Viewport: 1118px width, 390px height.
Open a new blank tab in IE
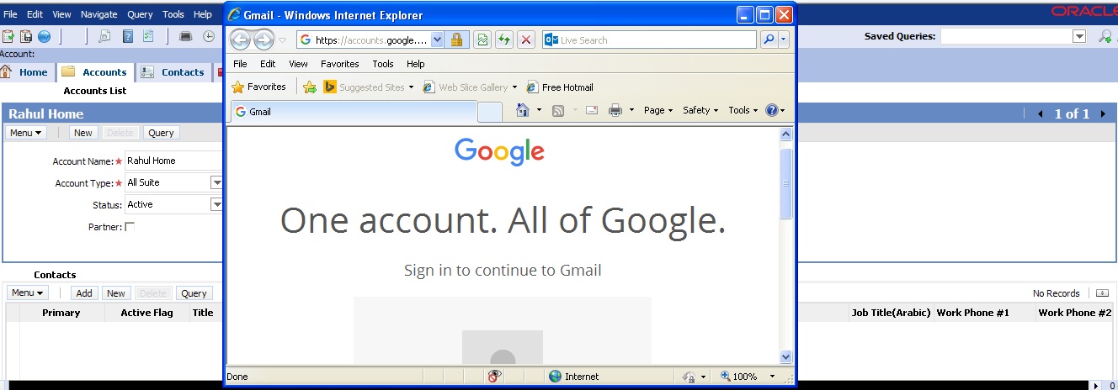(490, 111)
